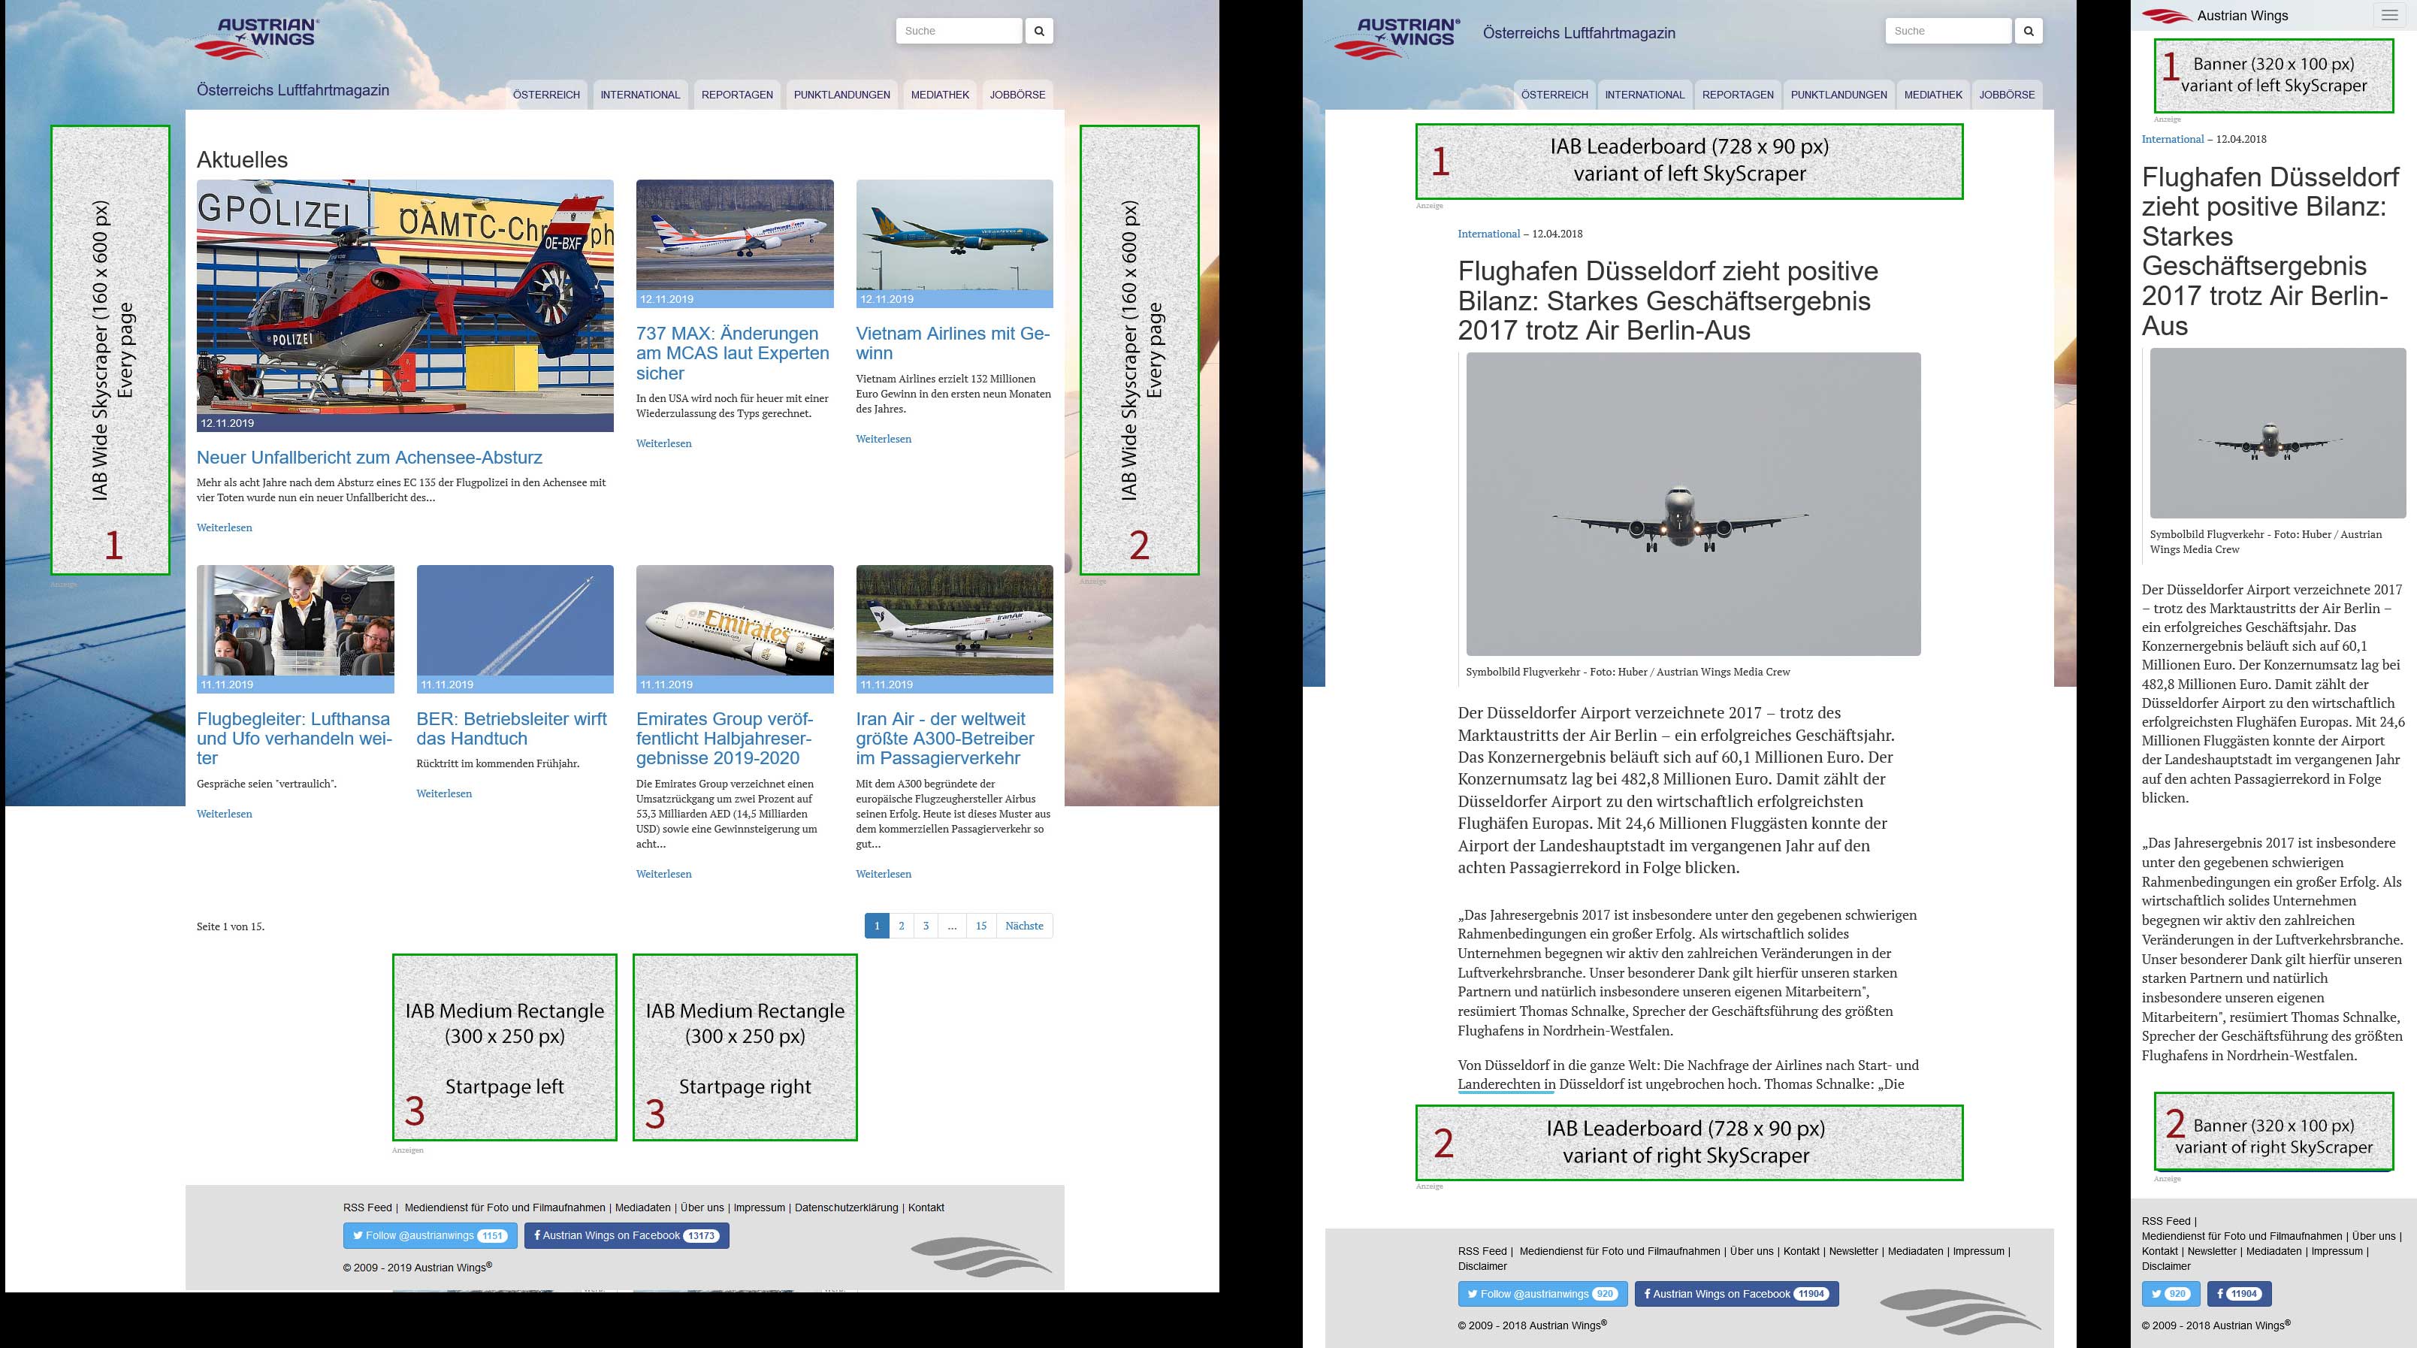Focus the Suche search field in tablet article view
The width and height of the screenshot is (2417, 1348).
pyautogui.click(x=1948, y=31)
